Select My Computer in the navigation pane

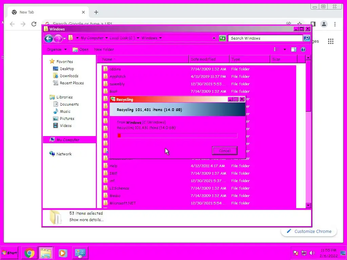pos(69,140)
